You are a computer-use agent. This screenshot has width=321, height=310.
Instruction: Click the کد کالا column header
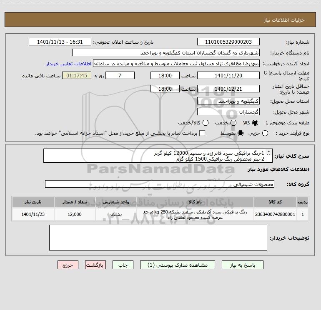(x=275, y=202)
